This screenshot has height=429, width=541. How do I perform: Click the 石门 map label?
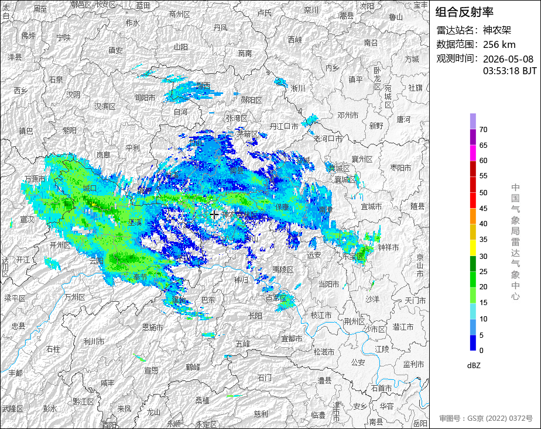pos(265,378)
